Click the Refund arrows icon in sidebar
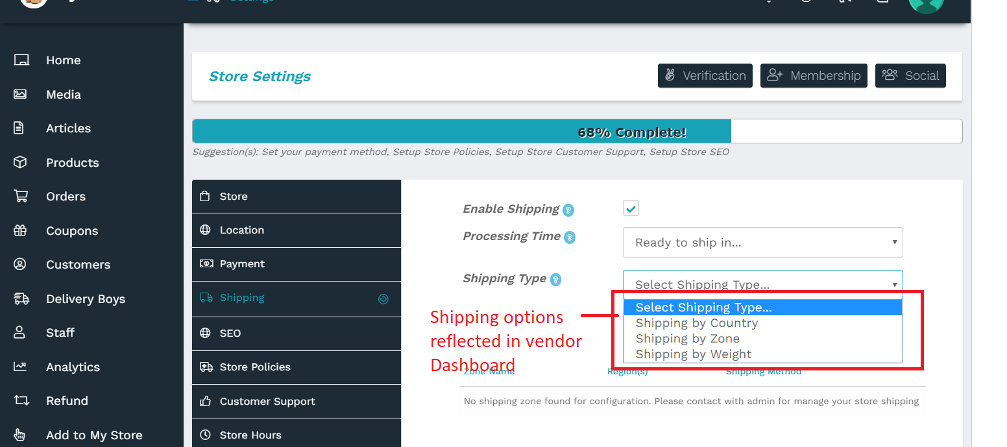 (x=21, y=400)
